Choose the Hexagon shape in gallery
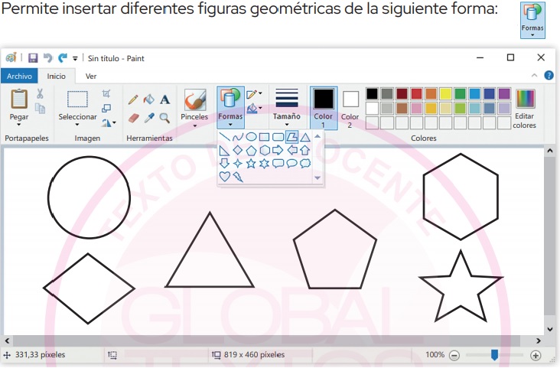The width and height of the screenshot is (560, 368). [x=265, y=150]
